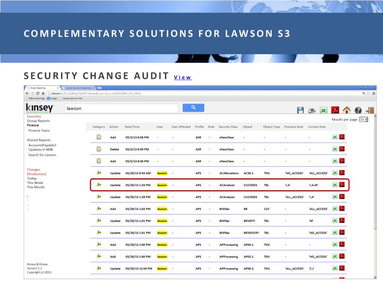
Task: Click the User Affected column header
Action: (181, 127)
